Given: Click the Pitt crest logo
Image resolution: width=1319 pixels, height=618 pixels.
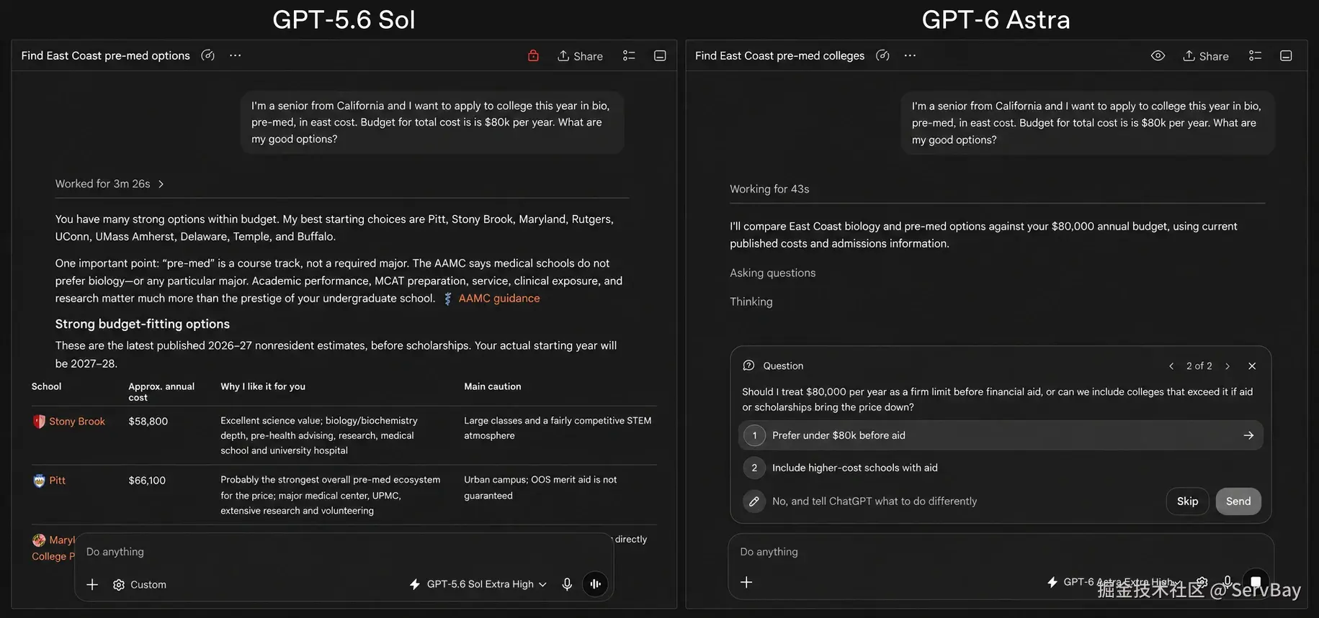Looking at the screenshot, I should (x=39, y=481).
